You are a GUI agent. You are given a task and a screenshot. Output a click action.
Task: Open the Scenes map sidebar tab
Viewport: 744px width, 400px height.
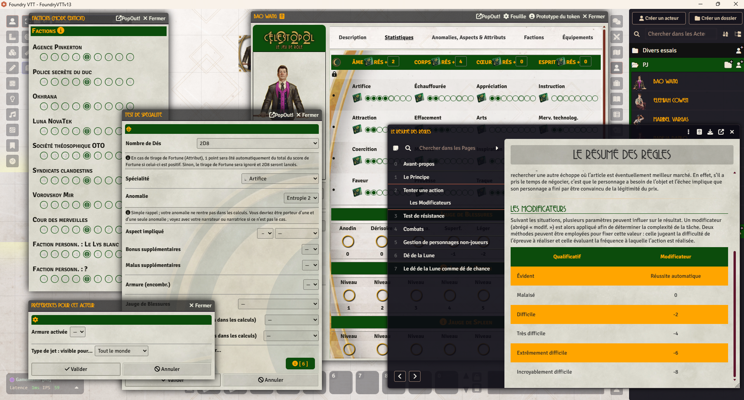click(617, 52)
